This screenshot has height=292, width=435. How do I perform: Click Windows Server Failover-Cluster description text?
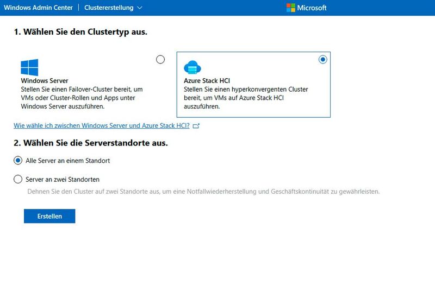[x=82, y=98]
